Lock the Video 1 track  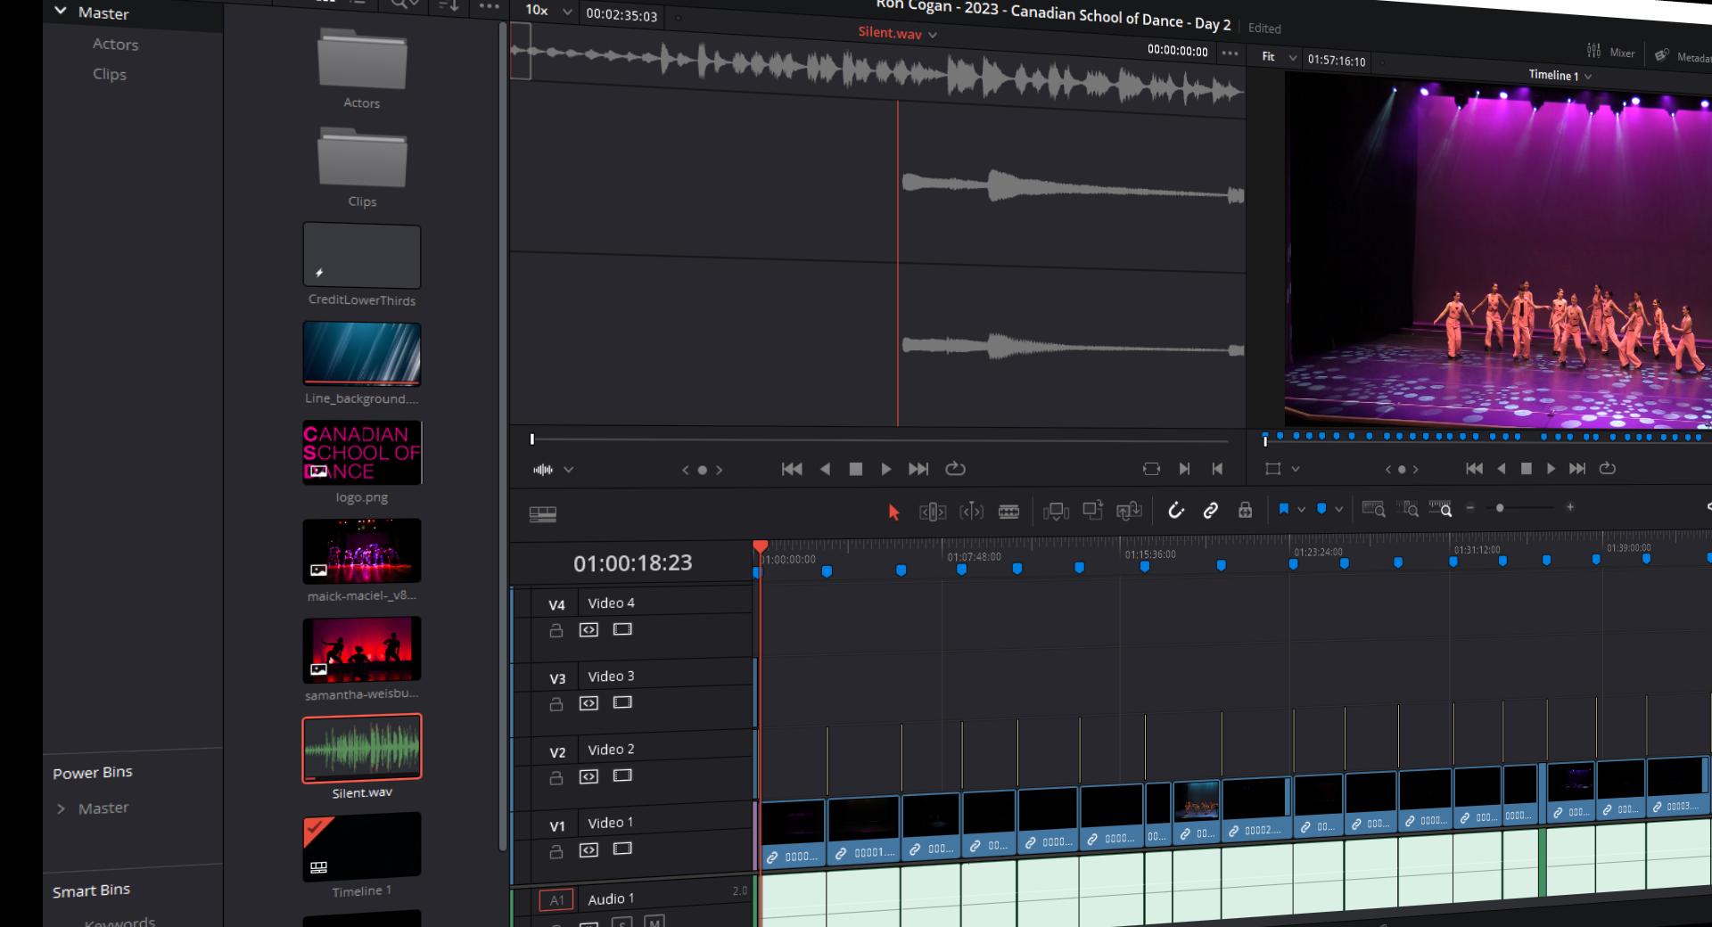coord(556,851)
